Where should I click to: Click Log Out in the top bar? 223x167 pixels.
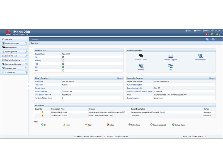pyautogui.click(x=215, y=31)
